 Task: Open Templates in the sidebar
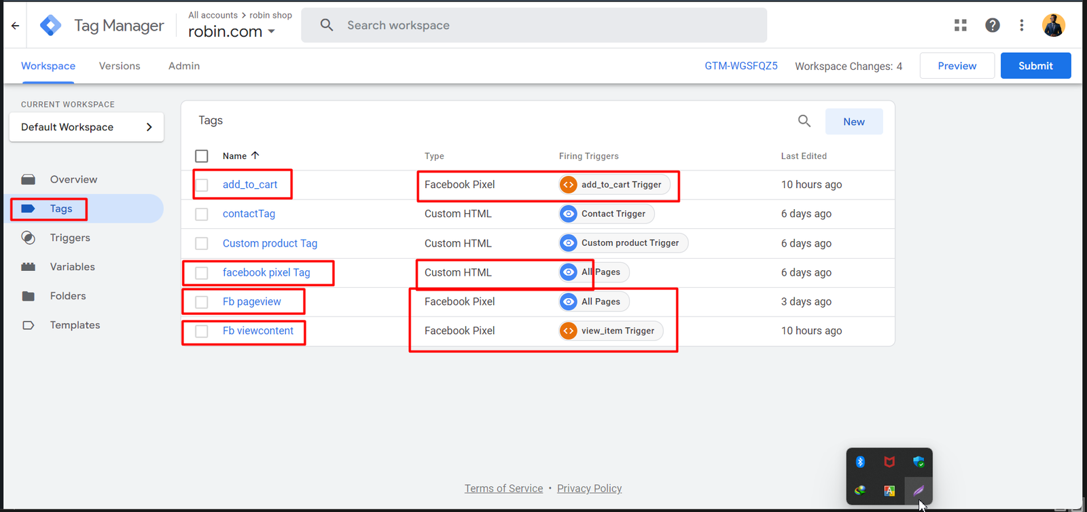[x=75, y=325]
